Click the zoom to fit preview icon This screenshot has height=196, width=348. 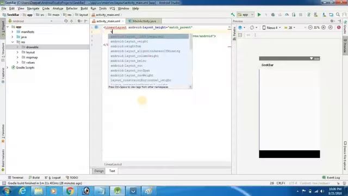click(330, 28)
